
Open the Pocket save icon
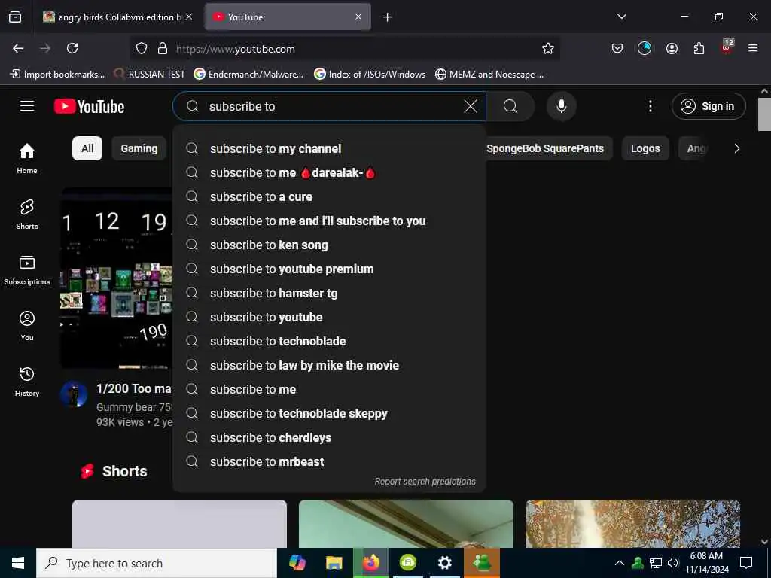(617, 48)
